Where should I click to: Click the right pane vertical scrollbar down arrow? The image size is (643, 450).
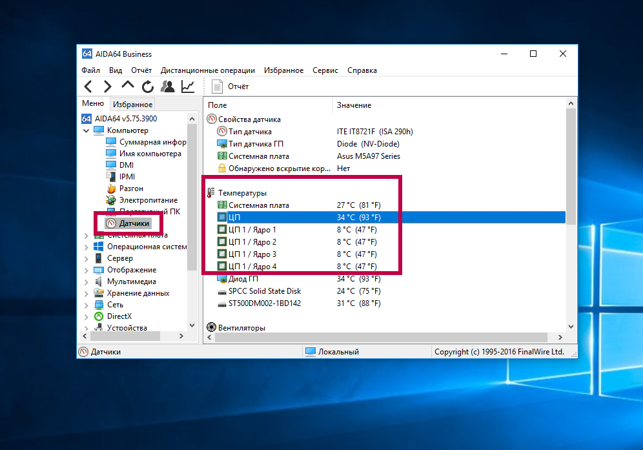pyautogui.click(x=571, y=327)
